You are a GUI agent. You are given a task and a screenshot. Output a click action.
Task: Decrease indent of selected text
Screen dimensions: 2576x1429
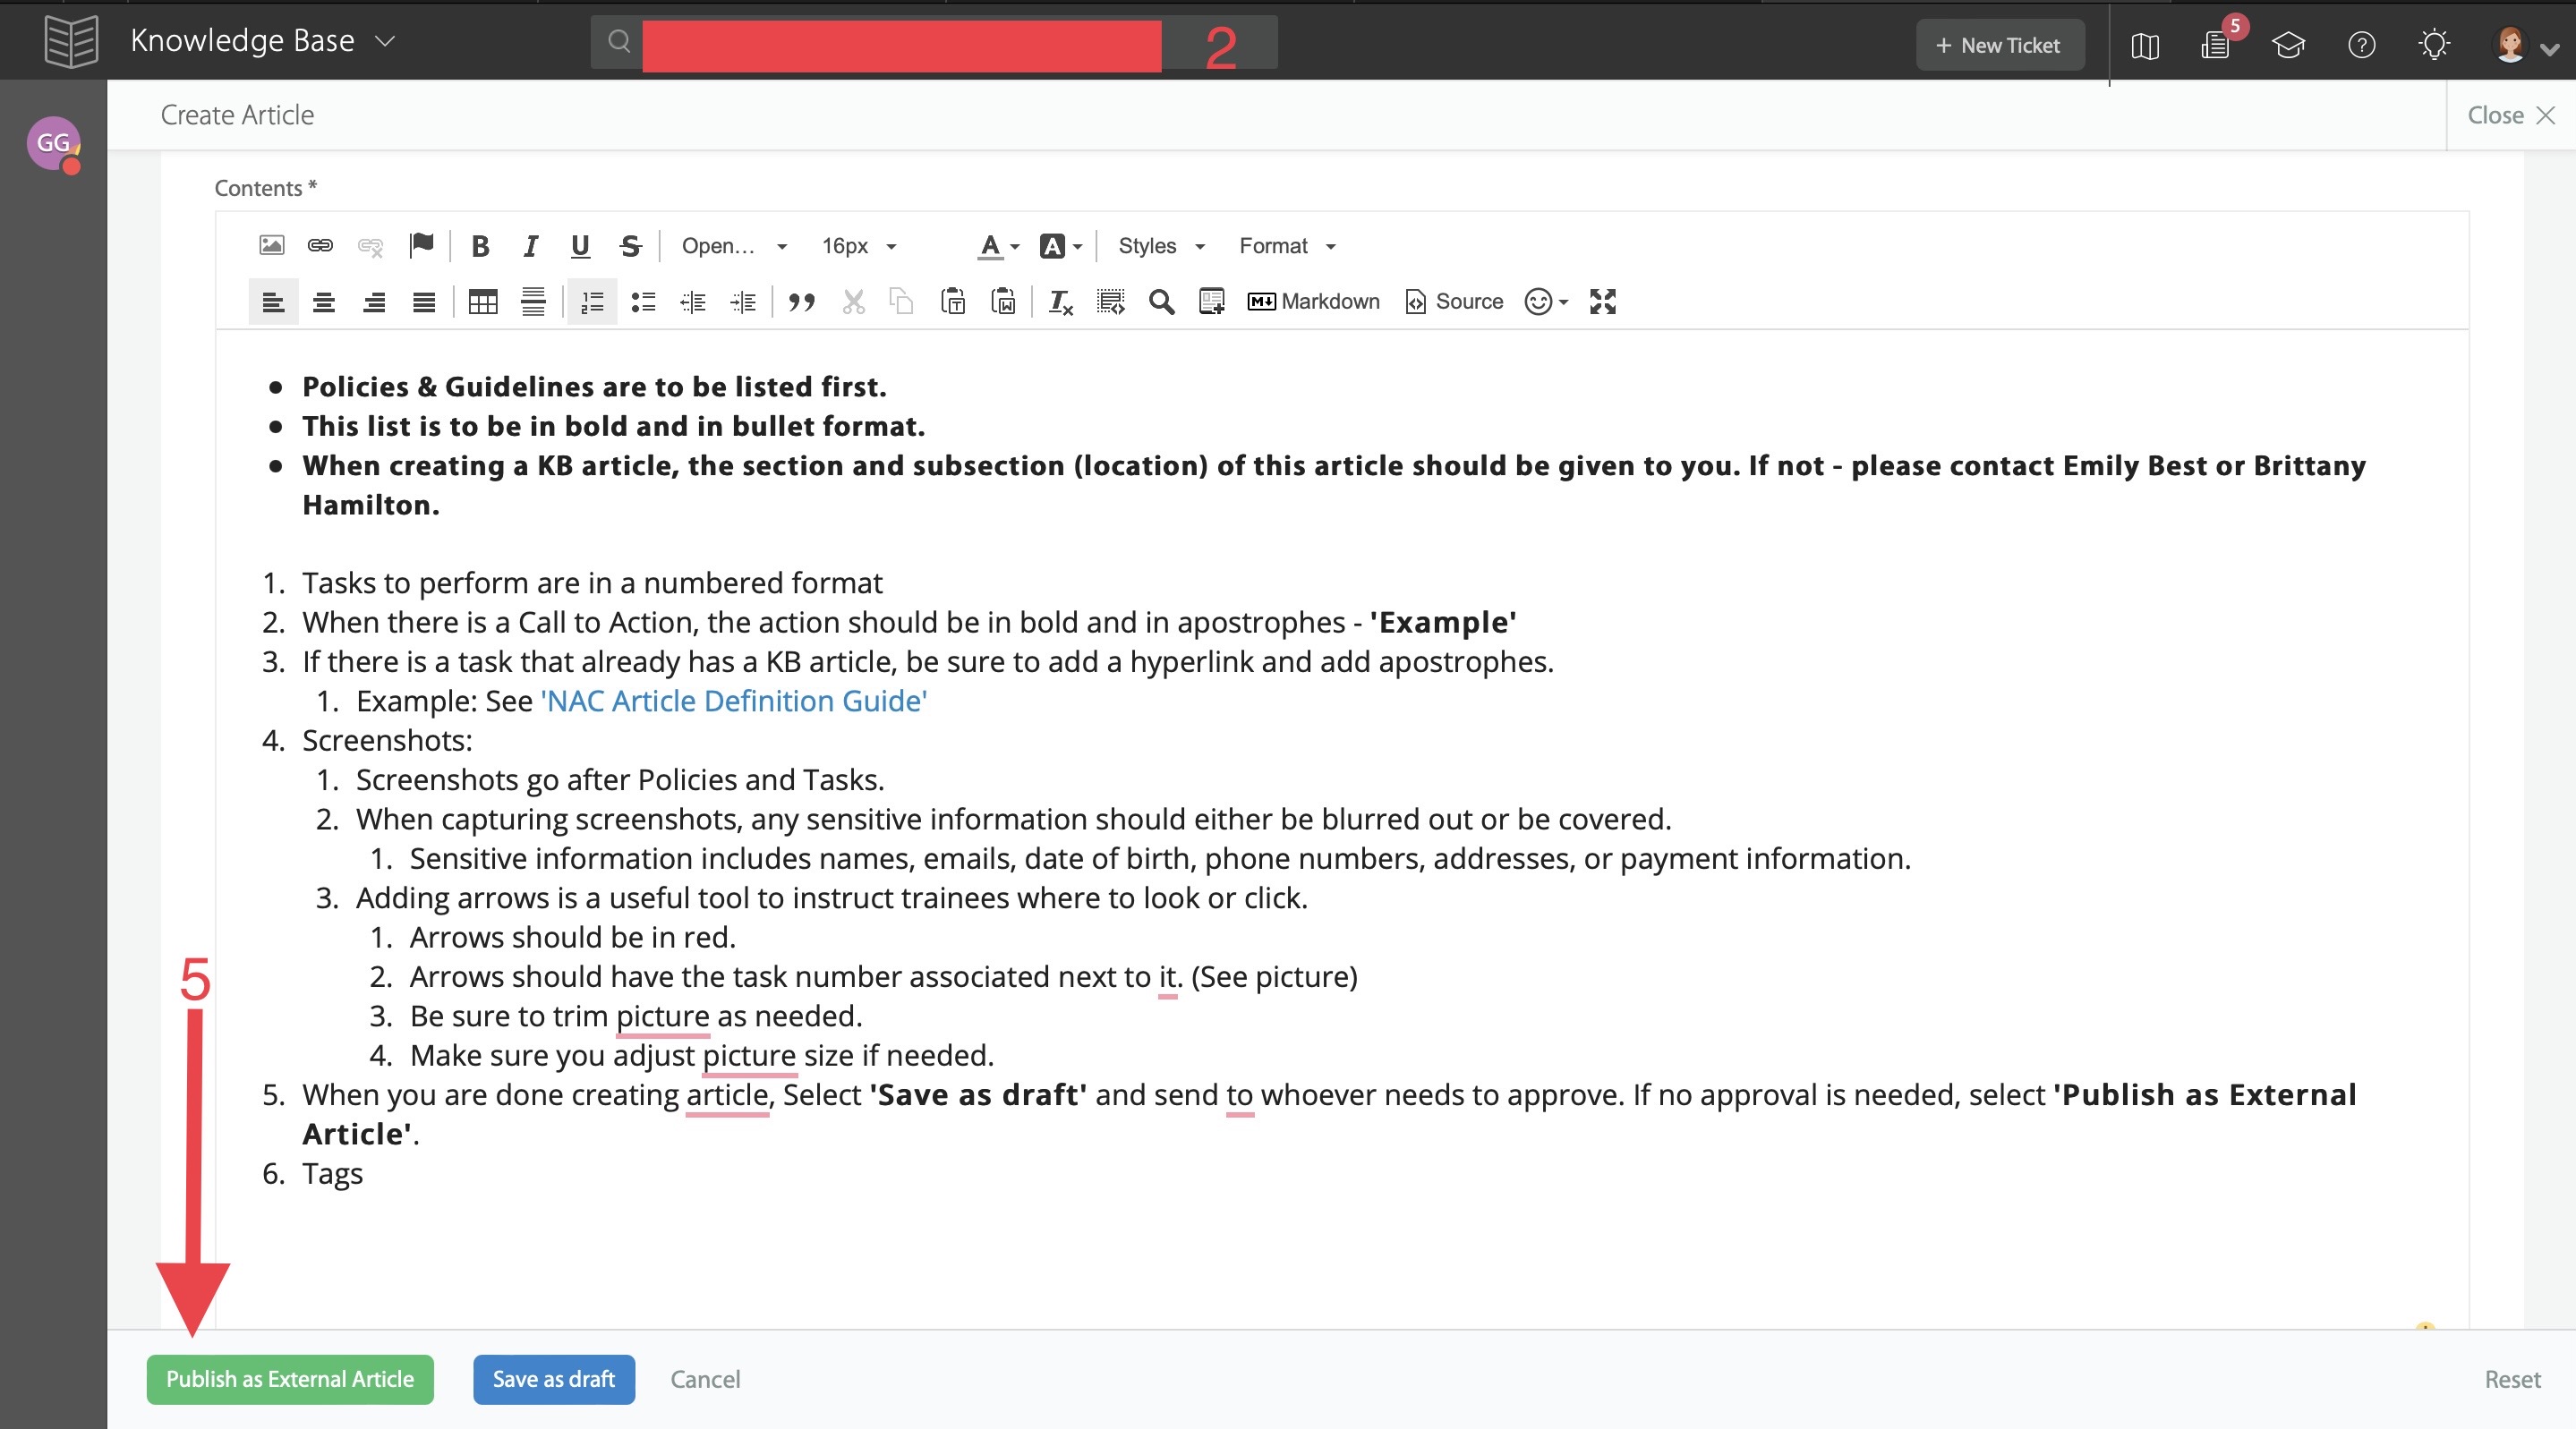(x=693, y=302)
